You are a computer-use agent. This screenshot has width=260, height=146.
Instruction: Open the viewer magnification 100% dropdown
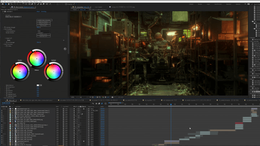pos(74,97)
